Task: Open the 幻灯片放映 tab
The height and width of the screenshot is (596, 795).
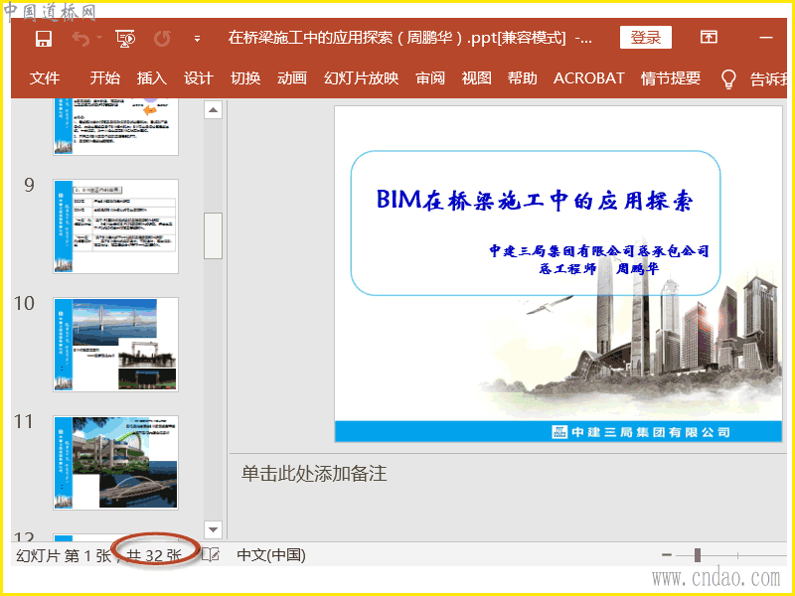Action: click(x=362, y=78)
